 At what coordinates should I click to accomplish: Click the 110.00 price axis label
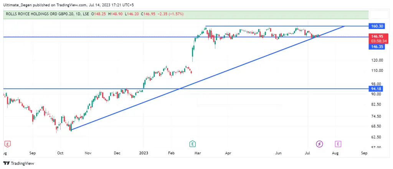(x=378, y=71)
